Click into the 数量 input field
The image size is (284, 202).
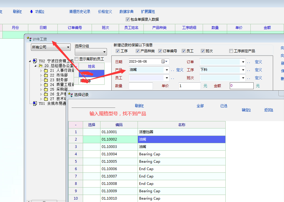click(141, 86)
